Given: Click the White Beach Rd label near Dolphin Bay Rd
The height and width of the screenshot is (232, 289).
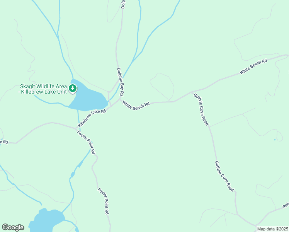Looking at the screenshot, I should point(136,105).
